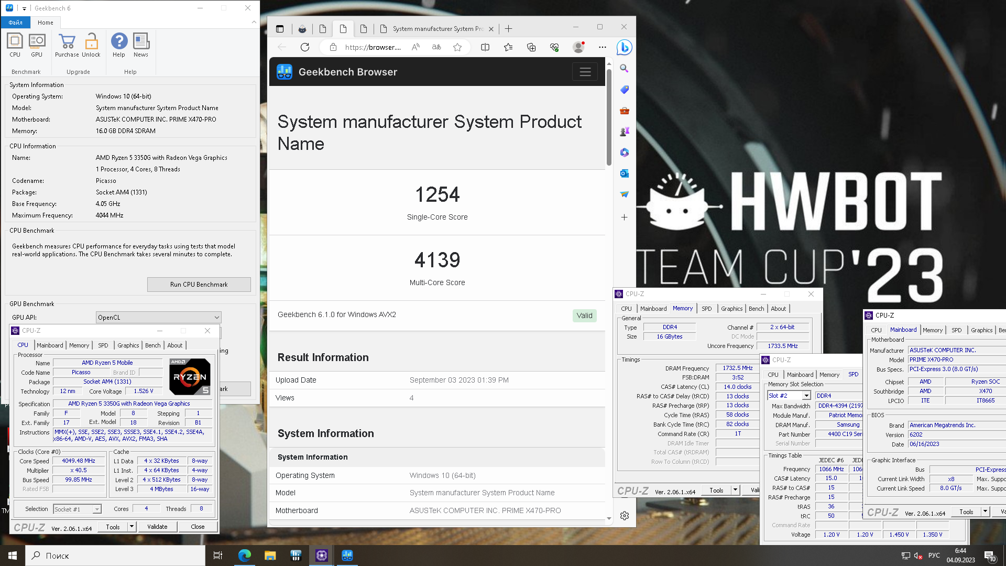This screenshot has width=1006, height=566.
Task: Open GPU benchmark in Geekbench ribbon
Action: [x=37, y=45]
